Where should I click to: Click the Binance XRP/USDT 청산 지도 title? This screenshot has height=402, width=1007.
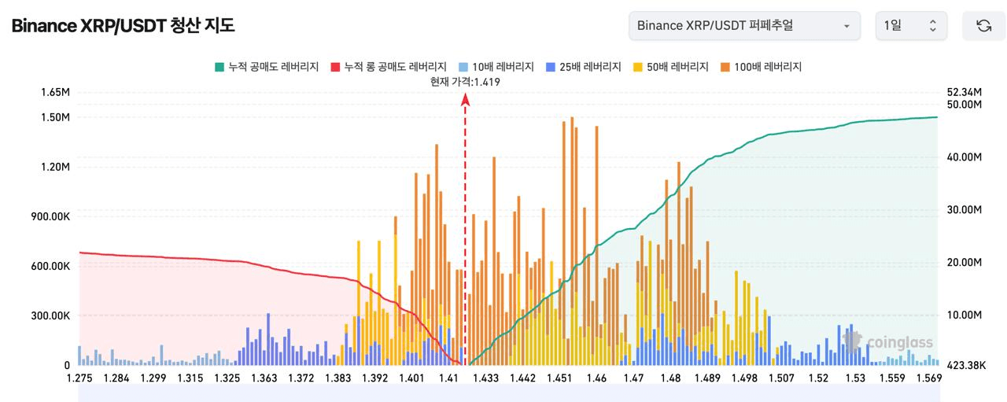(123, 25)
